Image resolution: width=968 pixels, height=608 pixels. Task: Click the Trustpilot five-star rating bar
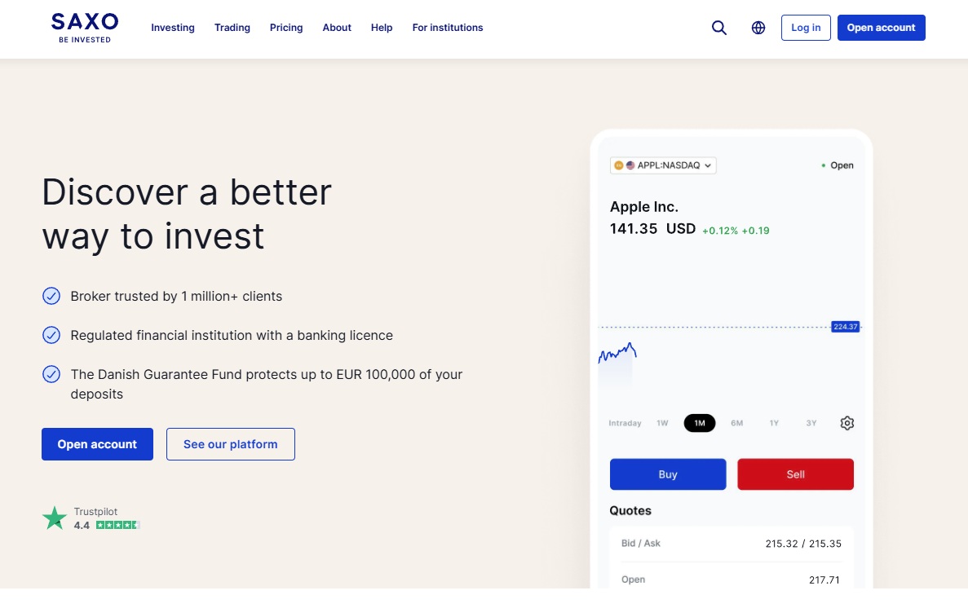(118, 526)
